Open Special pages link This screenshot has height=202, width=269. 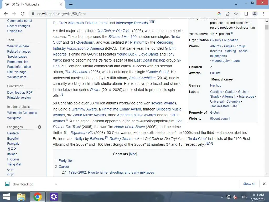click(x=17, y=57)
